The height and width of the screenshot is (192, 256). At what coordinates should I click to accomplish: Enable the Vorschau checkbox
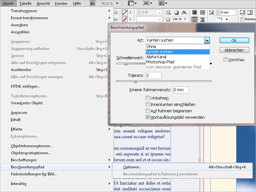click(x=225, y=60)
